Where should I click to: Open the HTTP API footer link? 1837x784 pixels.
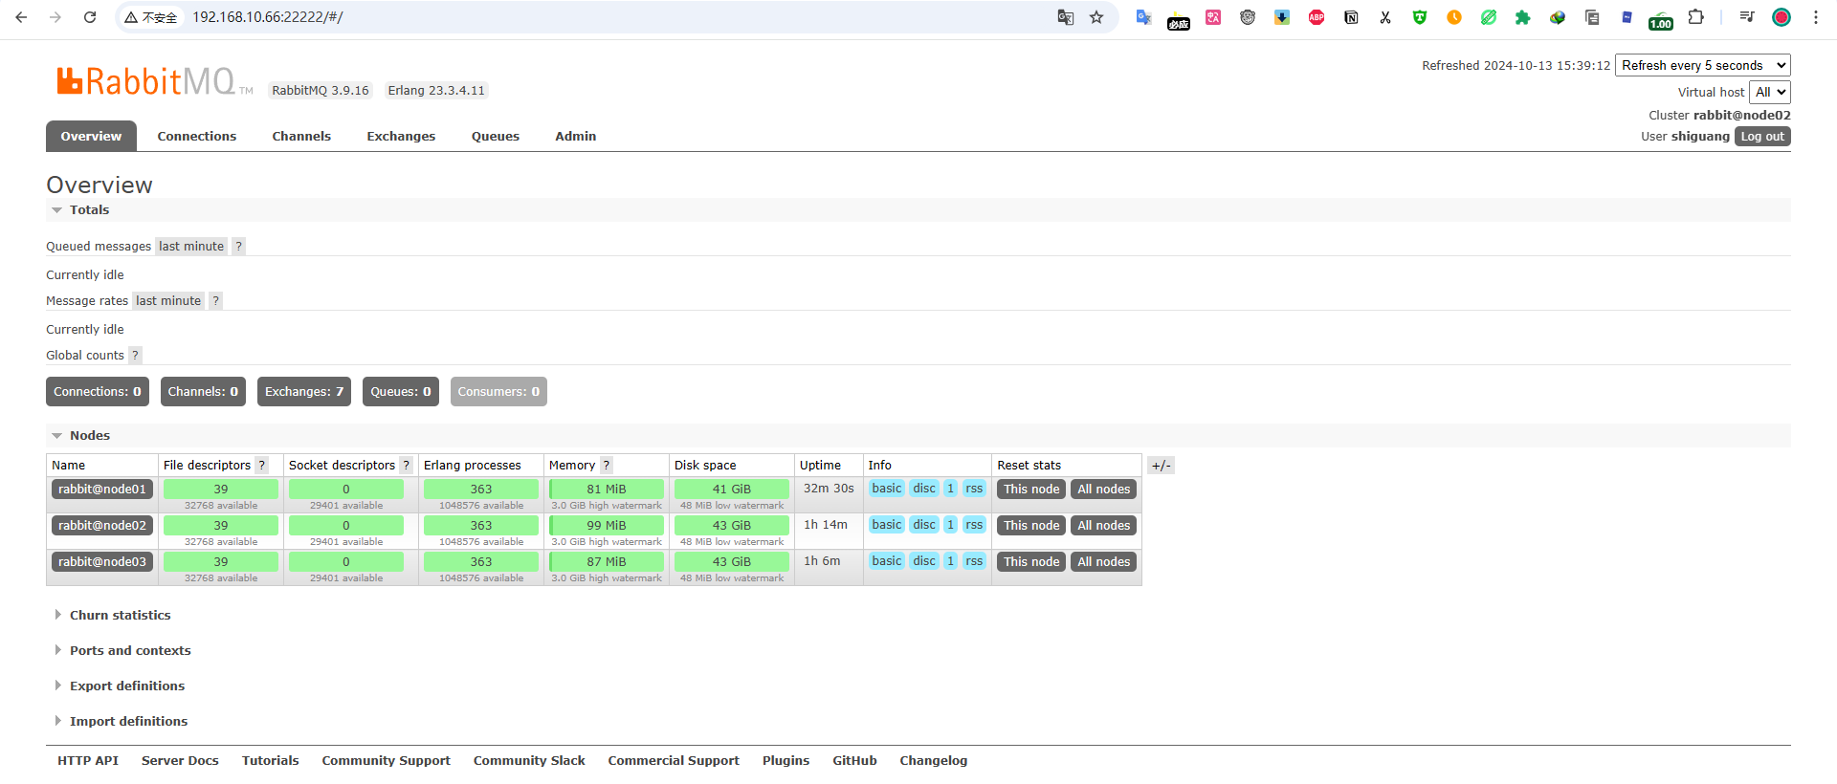(x=88, y=761)
